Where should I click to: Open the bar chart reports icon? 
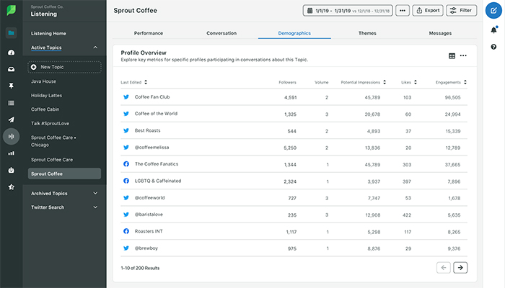12,153
